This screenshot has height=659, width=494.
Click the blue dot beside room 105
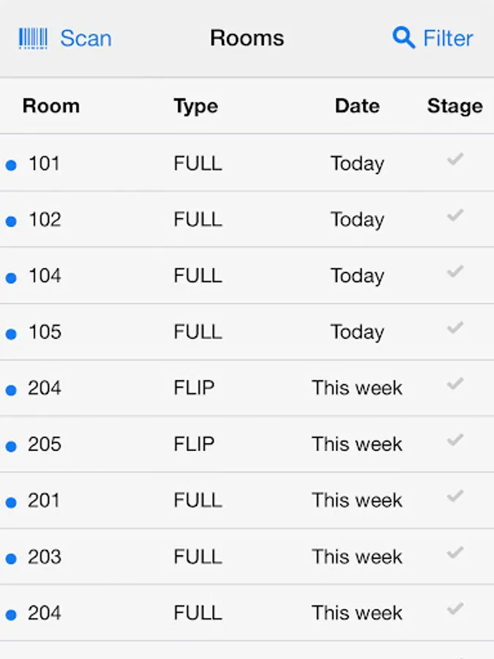[x=11, y=334]
